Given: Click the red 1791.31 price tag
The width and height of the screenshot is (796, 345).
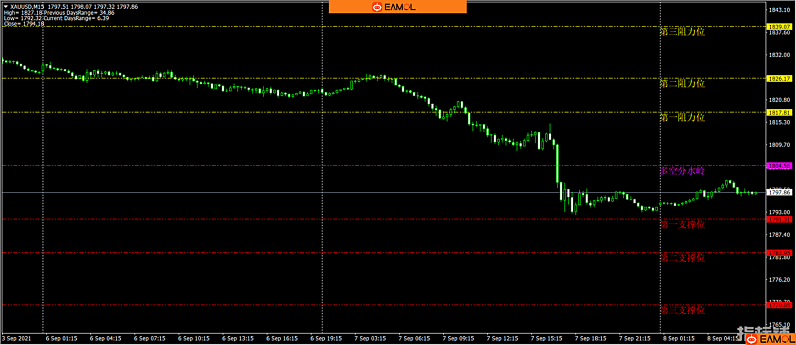Looking at the screenshot, I should pos(779,220).
